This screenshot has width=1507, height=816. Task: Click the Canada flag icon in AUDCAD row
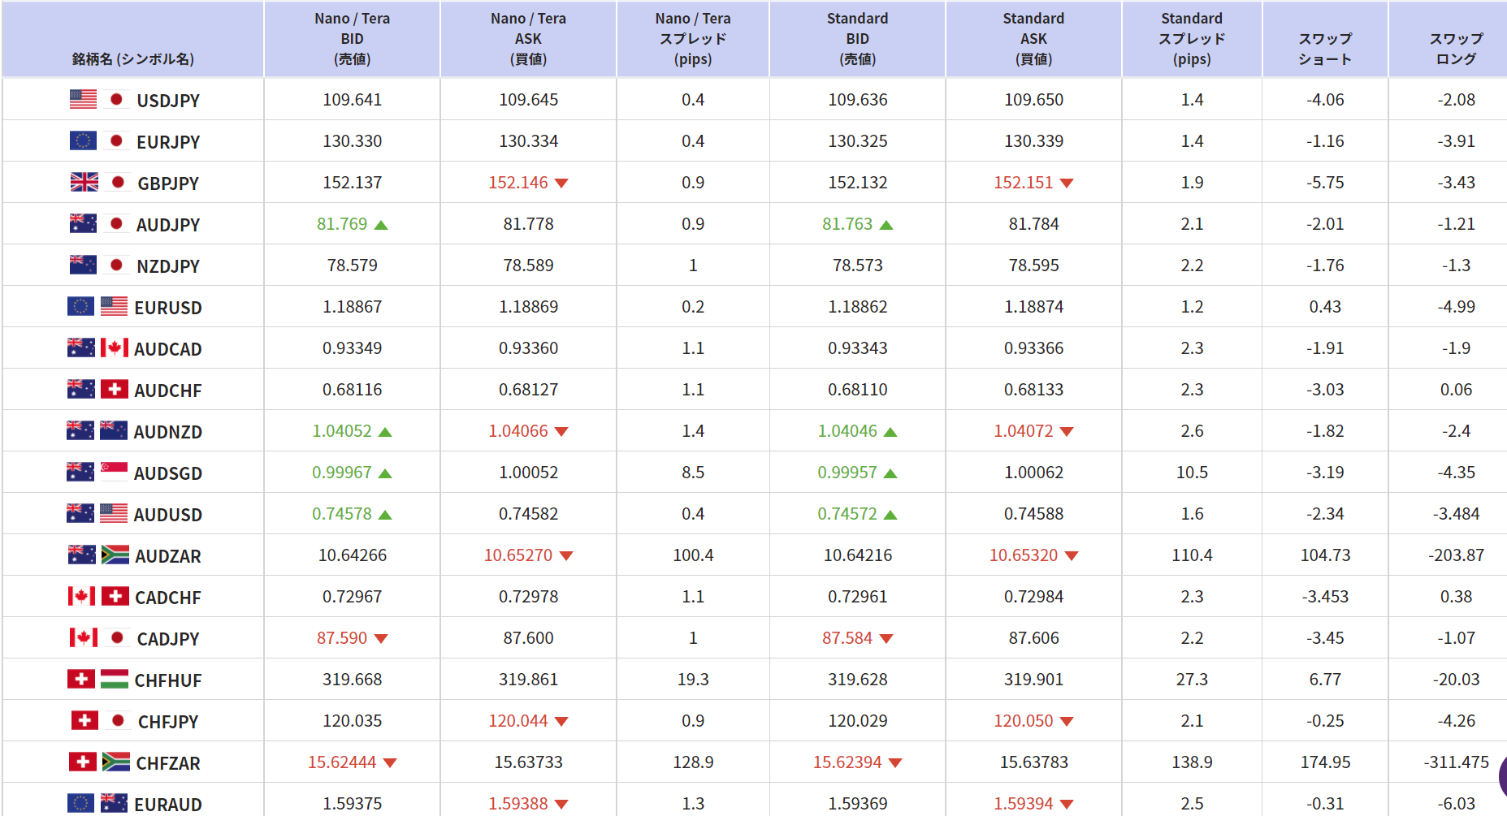pyautogui.click(x=115, y=348)
